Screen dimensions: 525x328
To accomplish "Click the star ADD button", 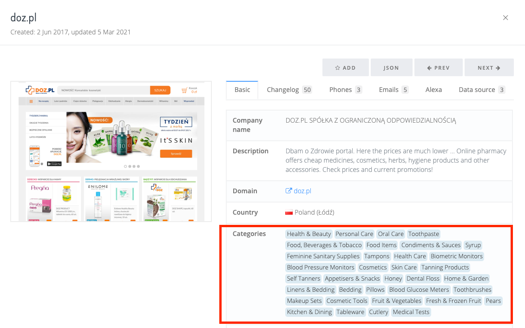I will (345, 68).
